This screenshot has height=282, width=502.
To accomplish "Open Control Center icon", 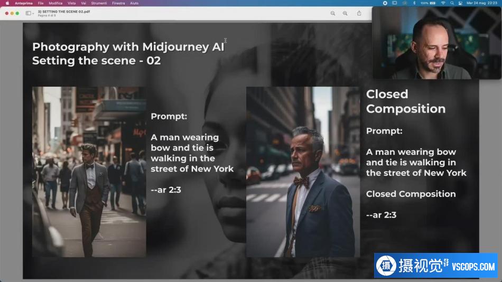I will (460, 3).
